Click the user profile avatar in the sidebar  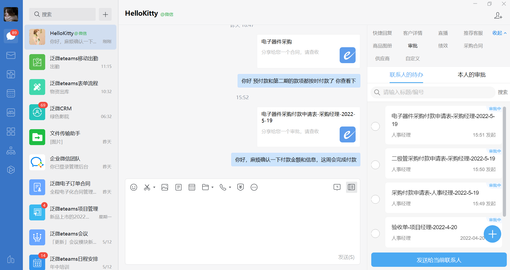point(11,14)
